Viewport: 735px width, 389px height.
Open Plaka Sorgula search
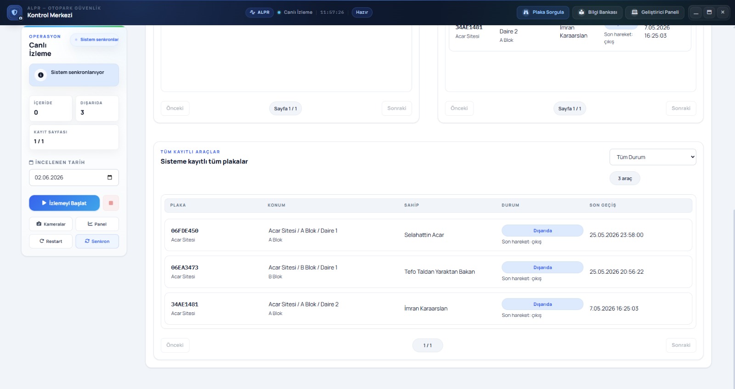(x=543, y=12)
